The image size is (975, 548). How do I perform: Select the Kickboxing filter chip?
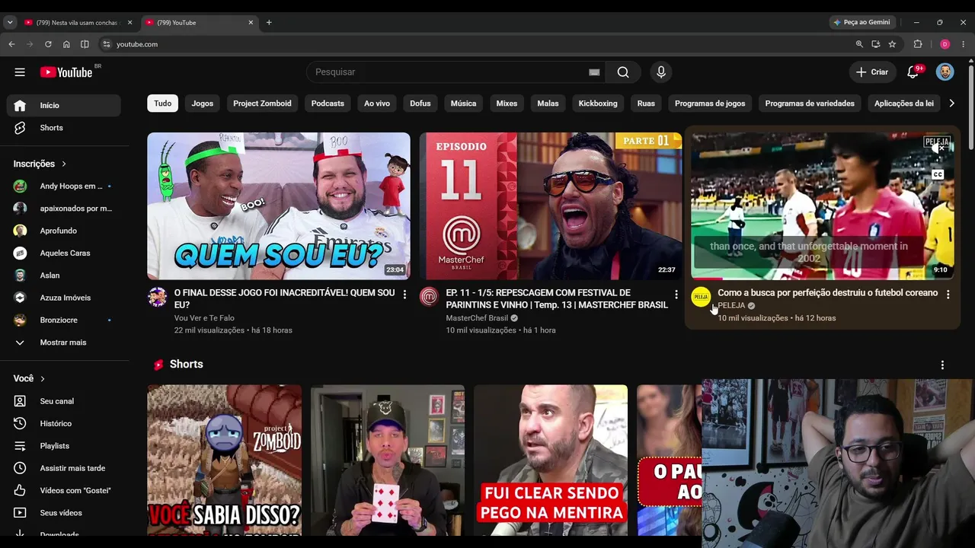click(598, 104)
